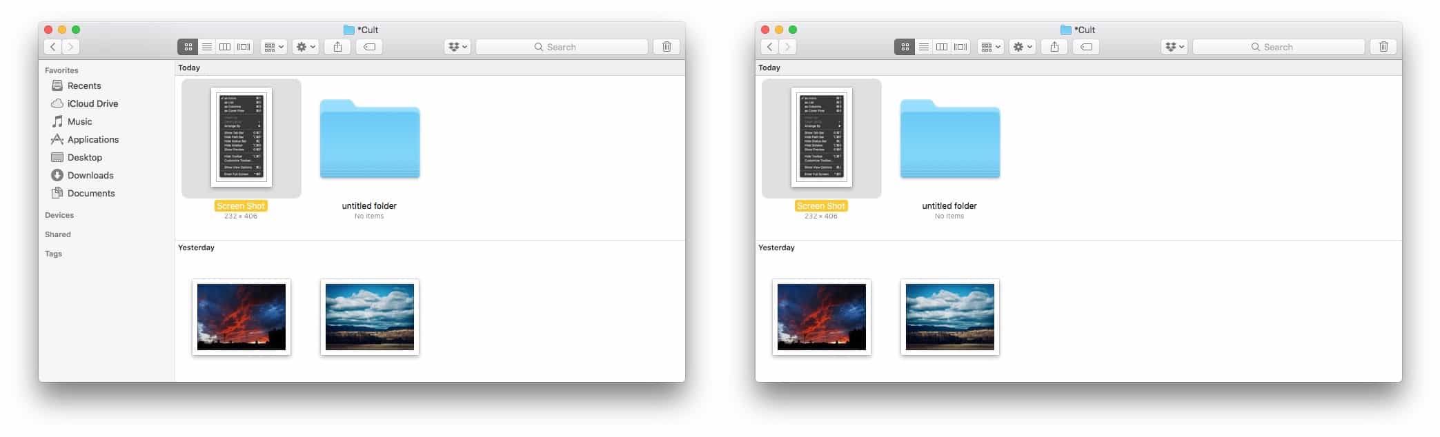
Task: Click the Tags sidebar heading
Action: 53,254
